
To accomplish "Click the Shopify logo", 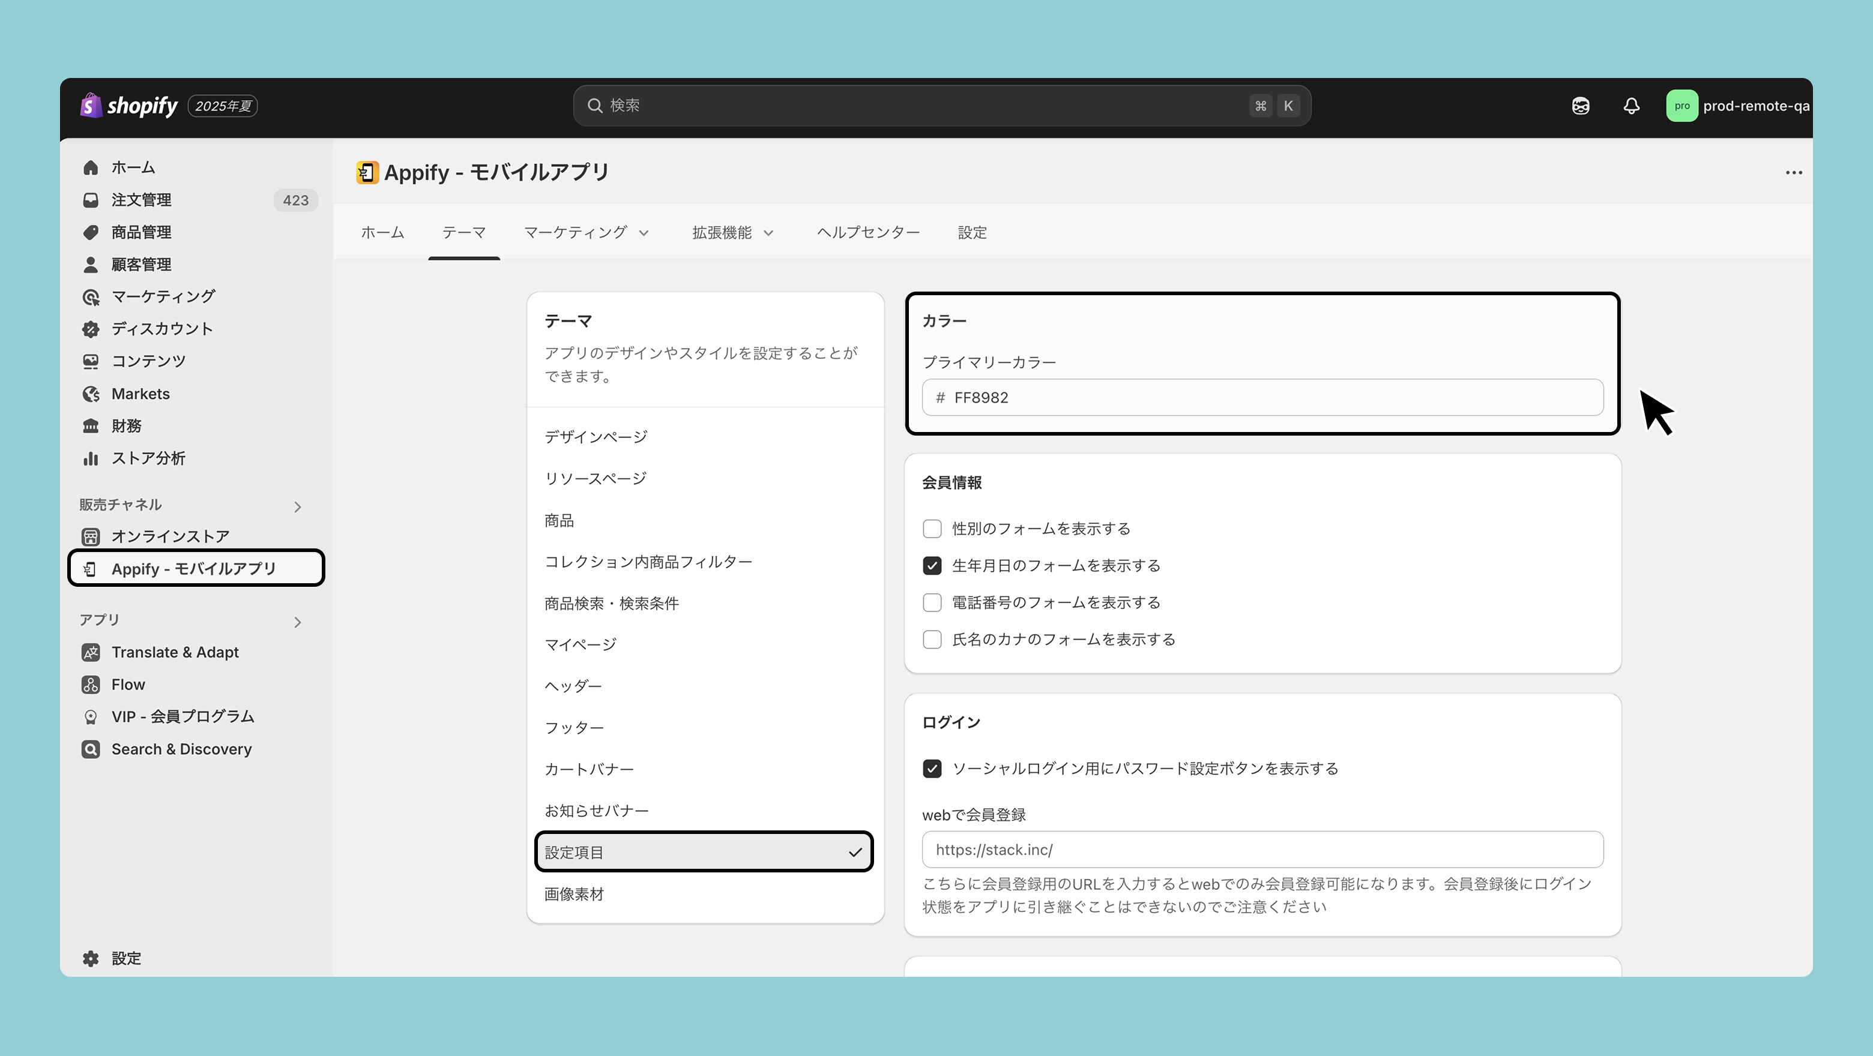I will (128, 106).
